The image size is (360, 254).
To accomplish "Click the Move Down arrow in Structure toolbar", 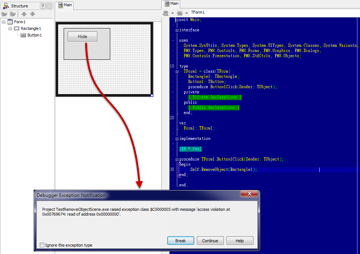I will coord(33,14).
